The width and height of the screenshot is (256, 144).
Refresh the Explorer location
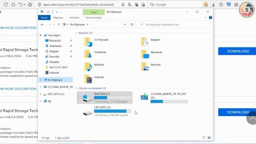pos(132,24)
